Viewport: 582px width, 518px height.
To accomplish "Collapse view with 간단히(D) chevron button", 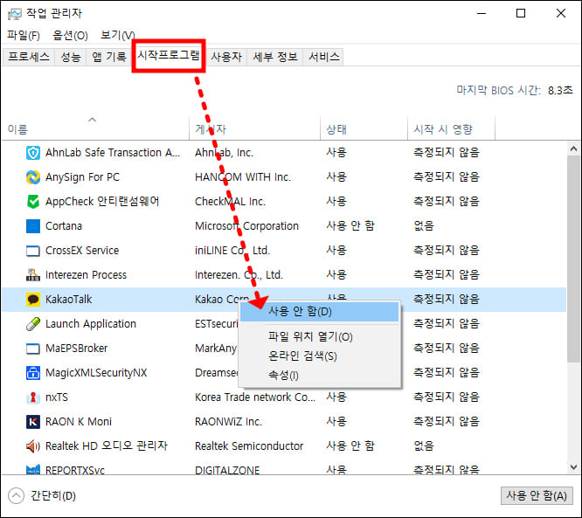I will [x=16, y=496].
